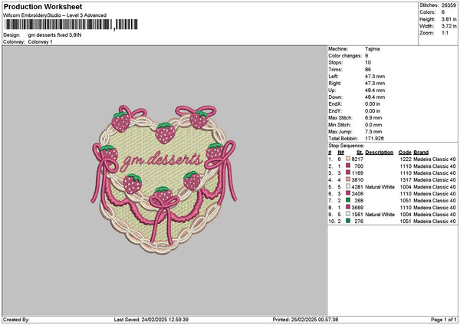Click the 'St.' column header
The height and width of the screenshot is (325, 460).
360,153
